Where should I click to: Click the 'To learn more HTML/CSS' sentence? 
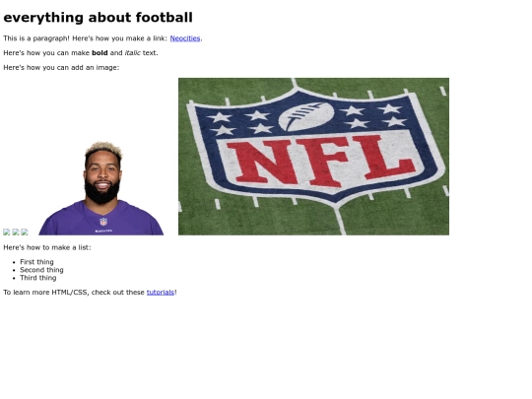coord(90,293)
